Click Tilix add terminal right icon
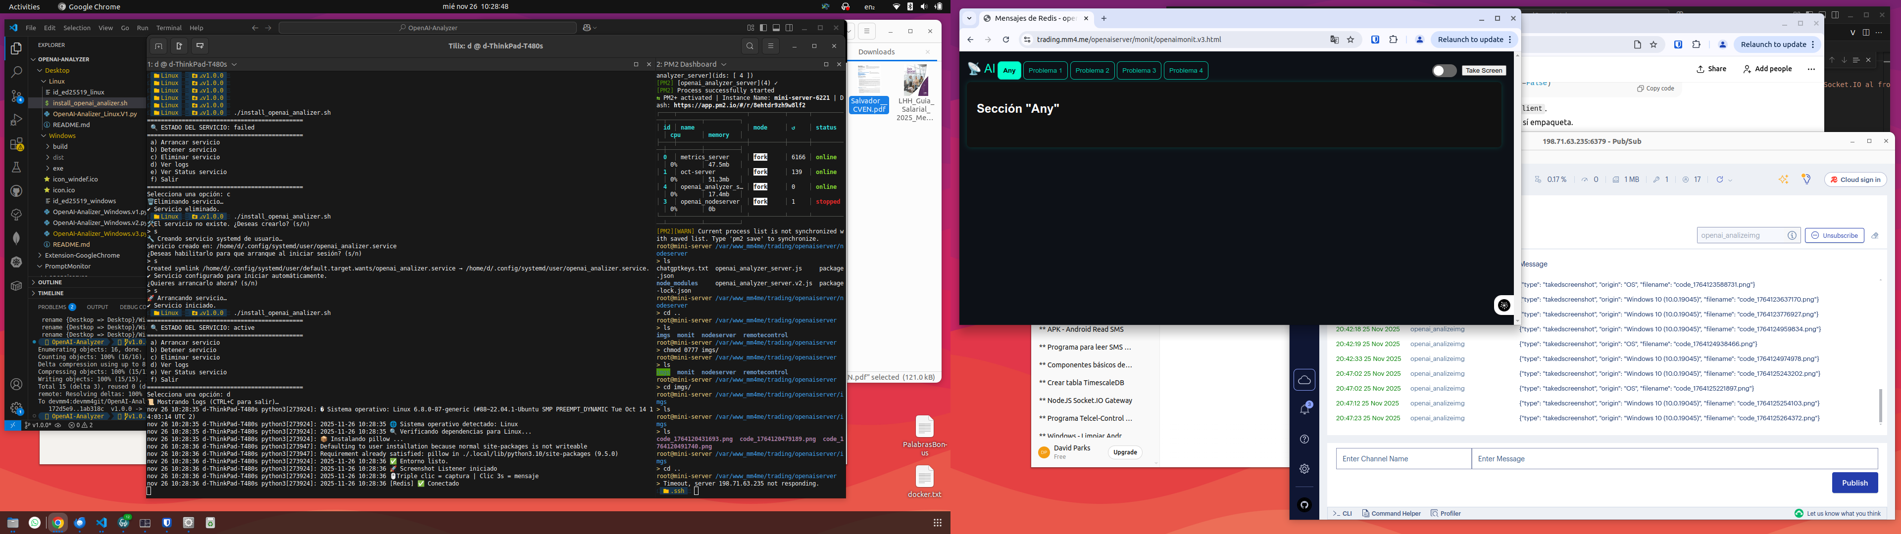This screenshot has width=1901, height=534. click(179, 45)
